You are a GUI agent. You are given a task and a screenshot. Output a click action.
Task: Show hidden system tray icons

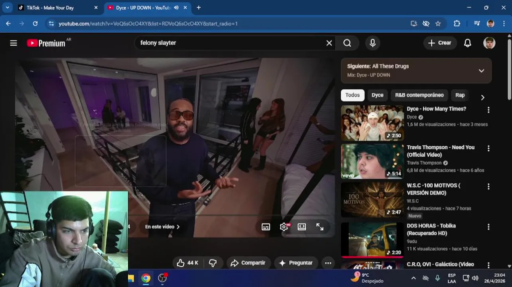point(414,278)
